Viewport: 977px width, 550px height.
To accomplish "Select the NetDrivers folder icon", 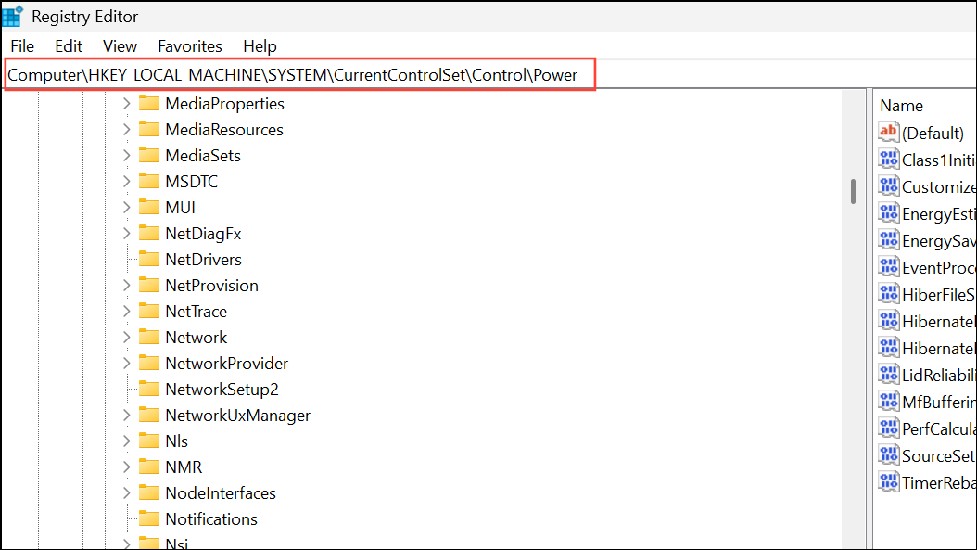I will (149, 259).
